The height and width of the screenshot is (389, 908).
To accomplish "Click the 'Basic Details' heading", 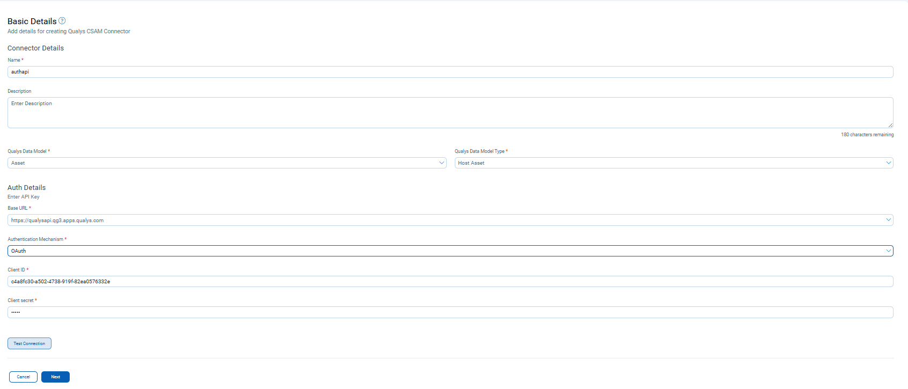I will point(32,21).
